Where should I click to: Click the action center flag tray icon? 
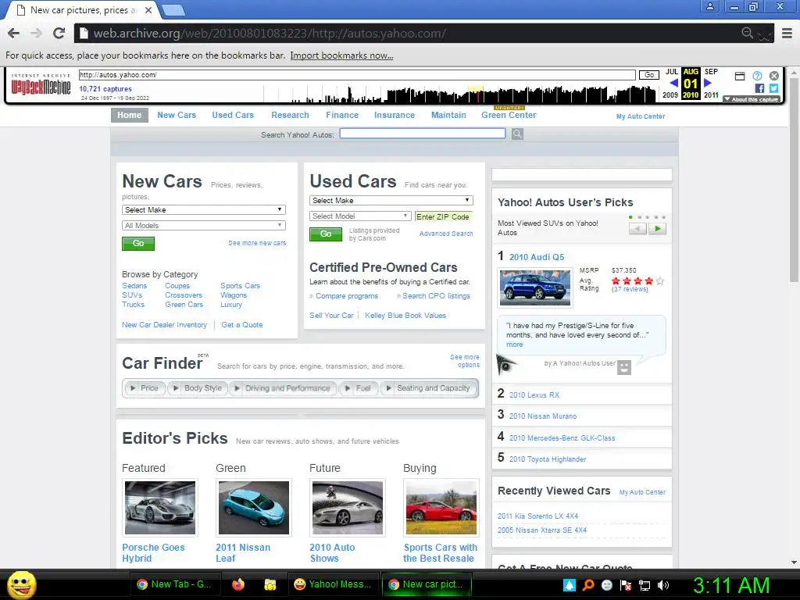[626, 585]
